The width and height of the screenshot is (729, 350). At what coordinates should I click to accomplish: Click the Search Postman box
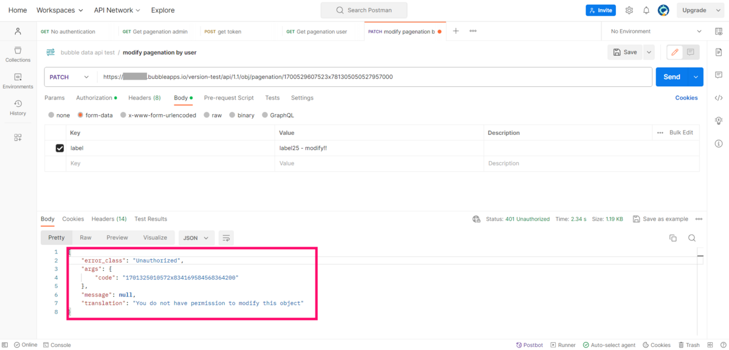[364, 10]
